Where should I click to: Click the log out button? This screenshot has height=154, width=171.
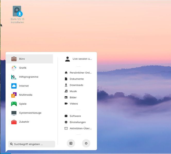71,143
